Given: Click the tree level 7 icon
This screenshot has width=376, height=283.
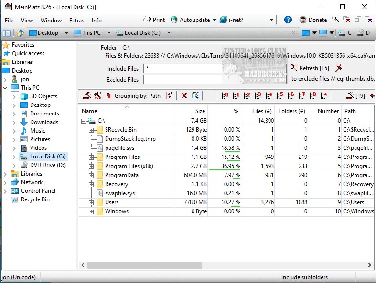Looking at the screenshot, I should pos(301,95).
